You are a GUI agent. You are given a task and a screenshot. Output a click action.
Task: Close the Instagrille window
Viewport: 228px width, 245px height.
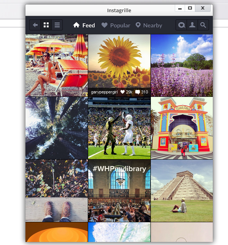click(x=203, y=8)
